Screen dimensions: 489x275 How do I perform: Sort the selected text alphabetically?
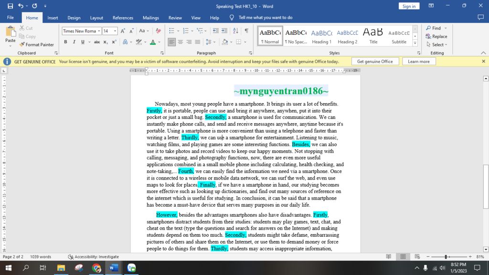coord(236,31)
